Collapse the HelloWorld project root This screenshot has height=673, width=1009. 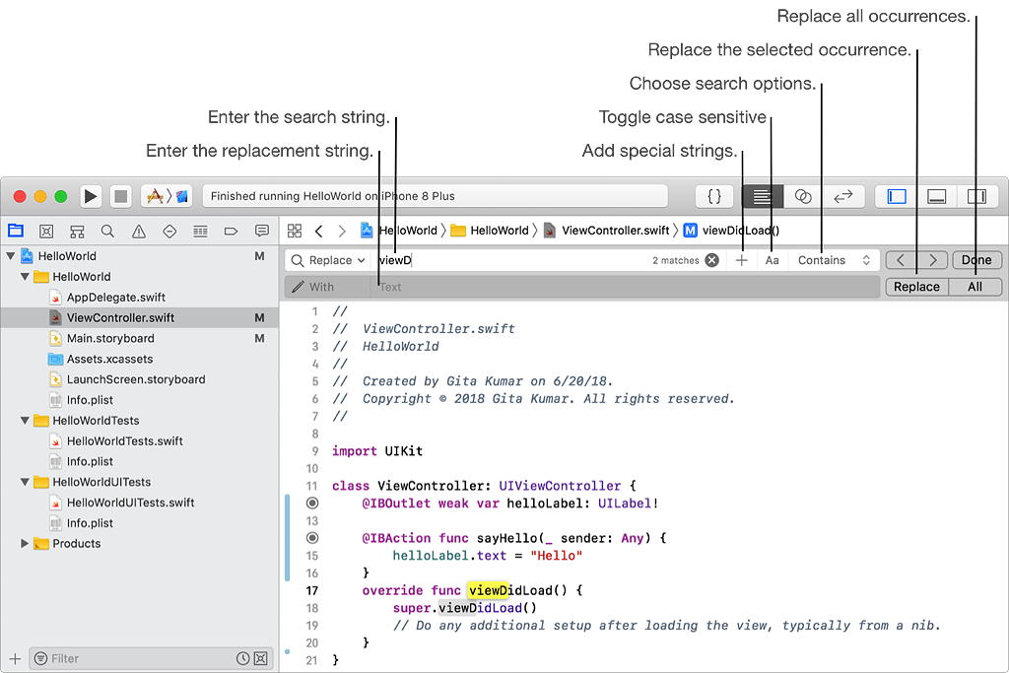[x=10, y=256]
